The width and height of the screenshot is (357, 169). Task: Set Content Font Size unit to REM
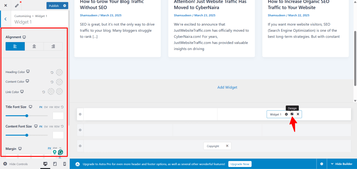56,127
